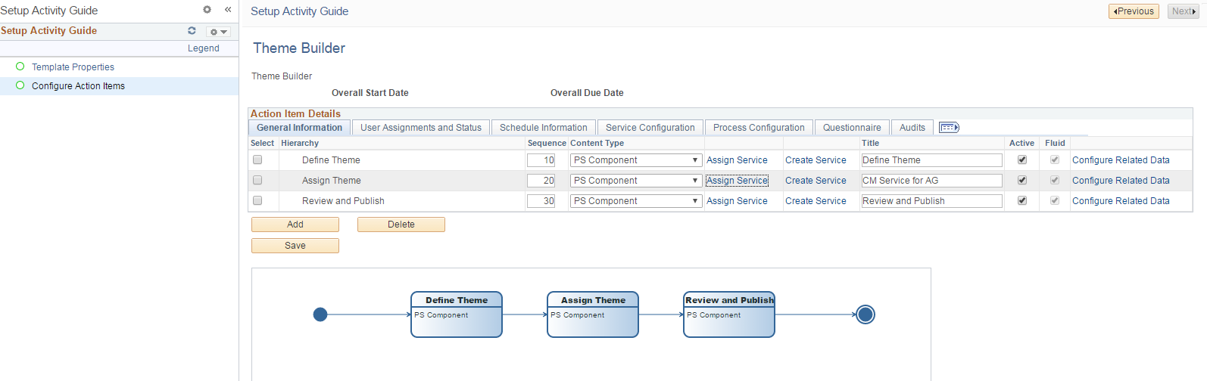Image resolution: width=1207 pixels, height=381 pixels.
Task: Click the Delete button
Action: [401, 225]
